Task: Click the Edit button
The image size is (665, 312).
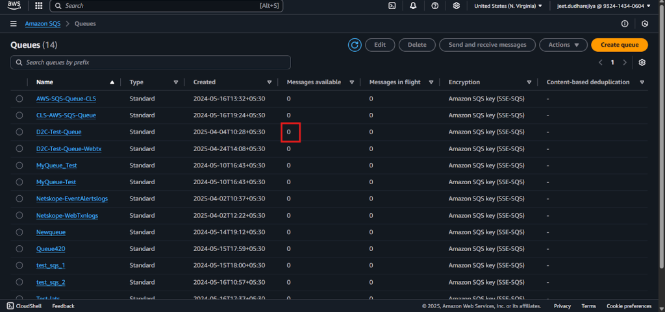Action: pyautogui.click(x=380, y=45)
